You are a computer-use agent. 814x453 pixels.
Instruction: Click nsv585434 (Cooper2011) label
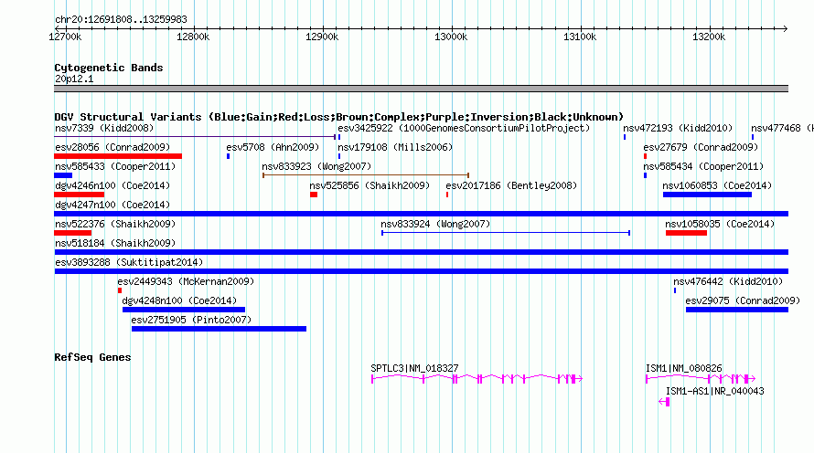tap(703, 167)
